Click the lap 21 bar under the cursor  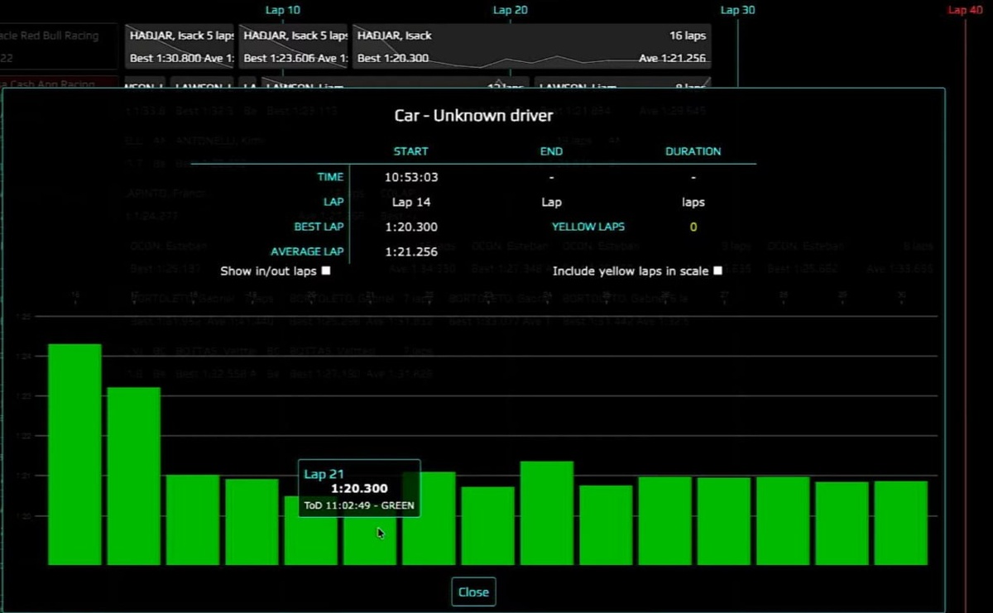(370, 542)
